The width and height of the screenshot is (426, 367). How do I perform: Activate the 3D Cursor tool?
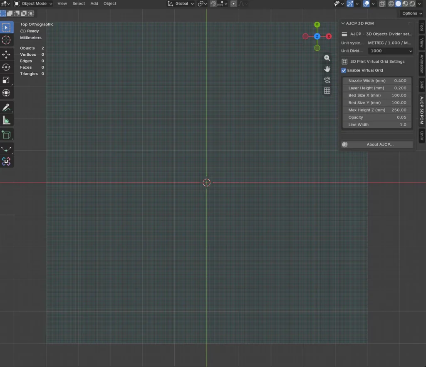6,40
